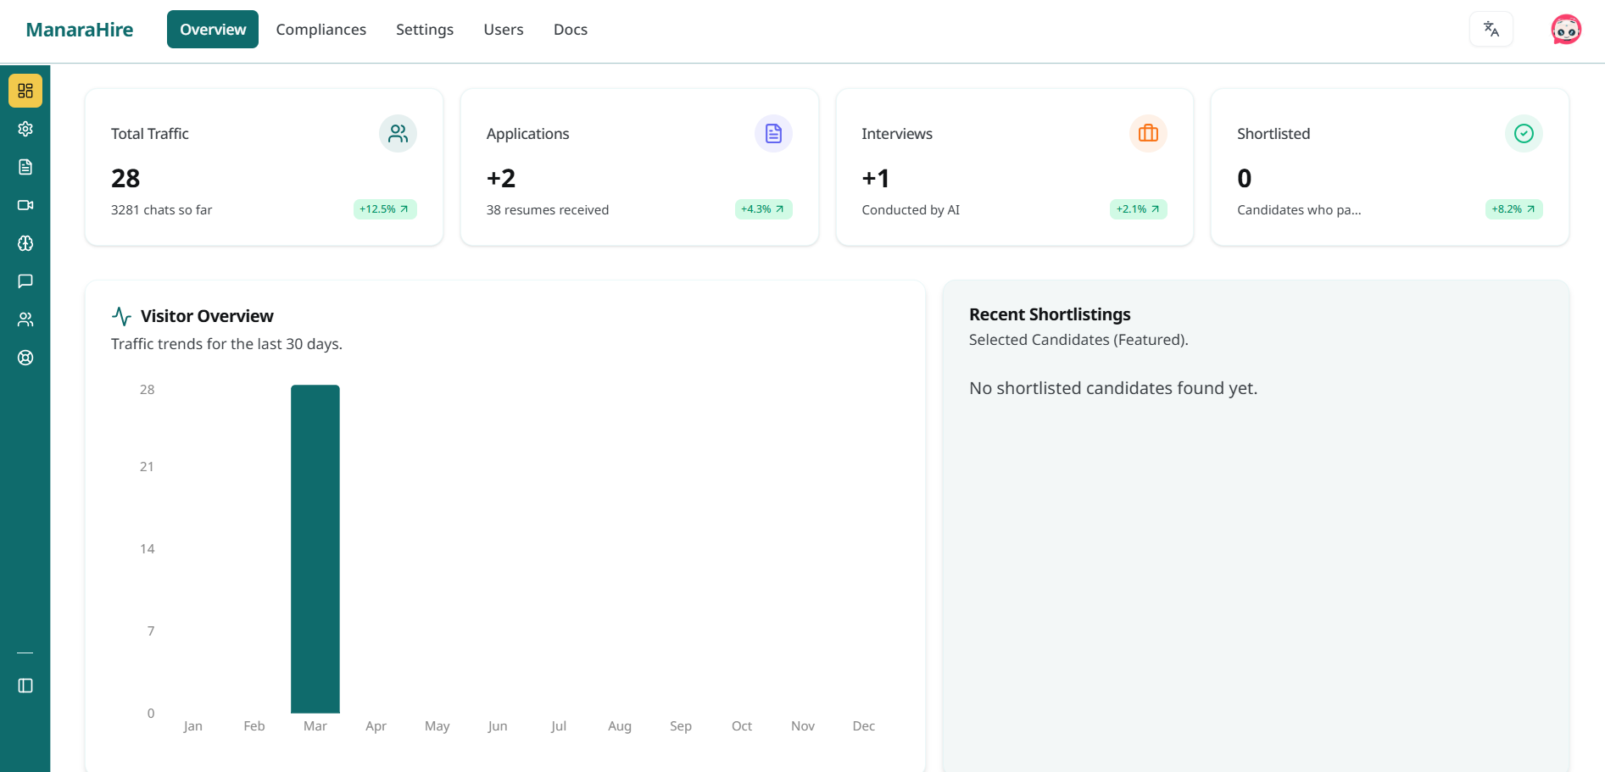
Task: Click the gear settings icon in sidebar
Action: 25,129
